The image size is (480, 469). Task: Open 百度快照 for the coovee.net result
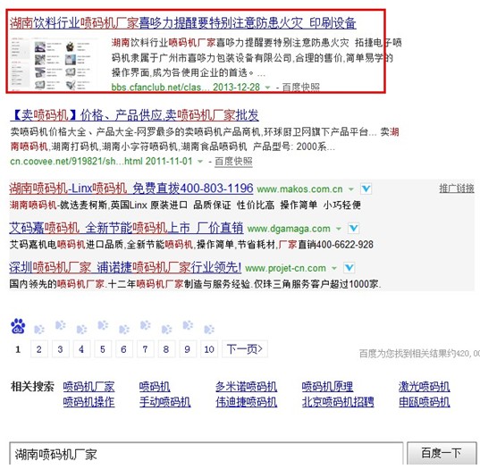(233, 161)
